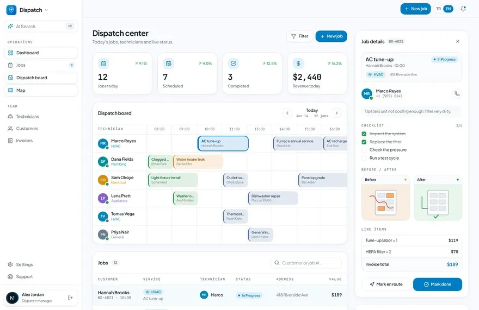Open the Filter button
479x310 pixels.
(300, 36)
